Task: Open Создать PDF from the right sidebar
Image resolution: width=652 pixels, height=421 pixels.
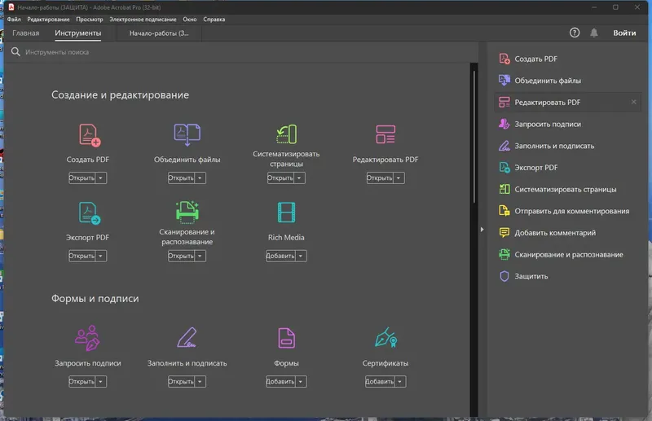Action: coord(567,59)
